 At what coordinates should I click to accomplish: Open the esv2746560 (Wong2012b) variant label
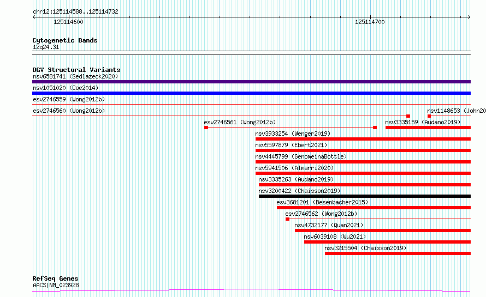coord(69,111)
